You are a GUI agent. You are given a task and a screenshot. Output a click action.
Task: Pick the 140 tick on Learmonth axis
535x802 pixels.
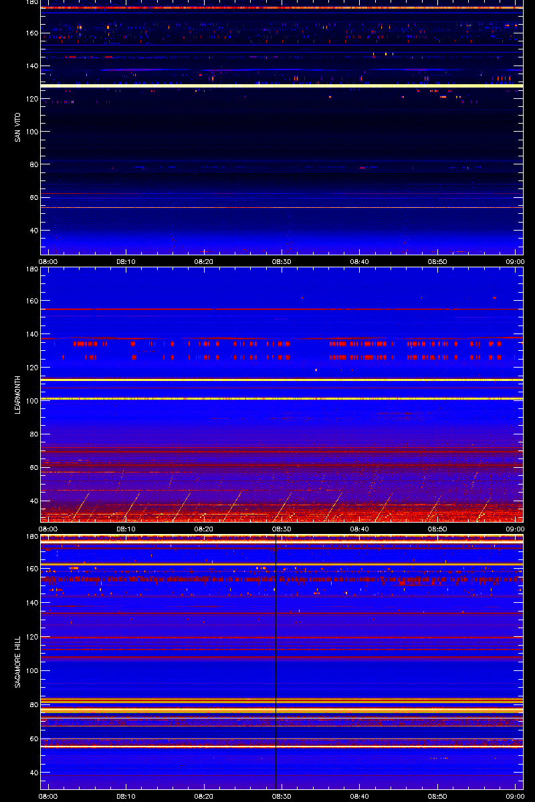pyautogui.click(x=33, y=334)
